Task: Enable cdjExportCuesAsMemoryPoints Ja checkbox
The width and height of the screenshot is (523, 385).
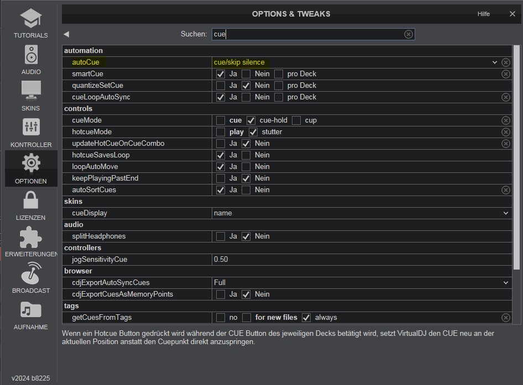Action: (x=221, y=294)
